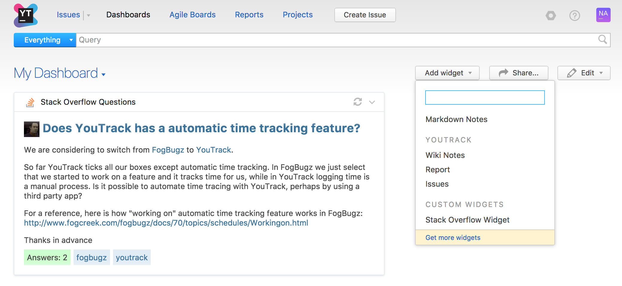Select Markdown Notes widget
This screenshot has height=286, width=622.
tap(456, 119)
